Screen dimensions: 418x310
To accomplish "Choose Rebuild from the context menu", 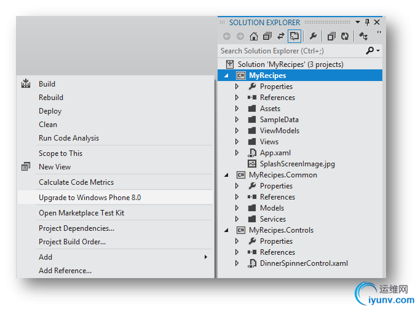I will [116, 98].
